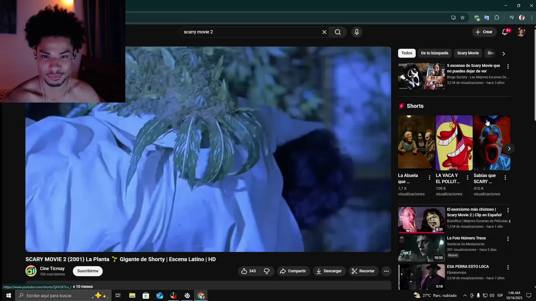
Task: Open SteelSeries app in the taskbar
Action: tap(187, 296)
